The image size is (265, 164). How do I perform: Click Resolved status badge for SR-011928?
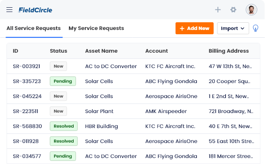pyautogui.click(x=64, y=141)
